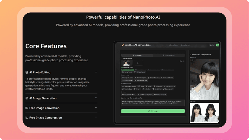Click the AI Image Generation palette icon
The width and height of the screenshot is (249, 140).
click(x=27, y=98)
